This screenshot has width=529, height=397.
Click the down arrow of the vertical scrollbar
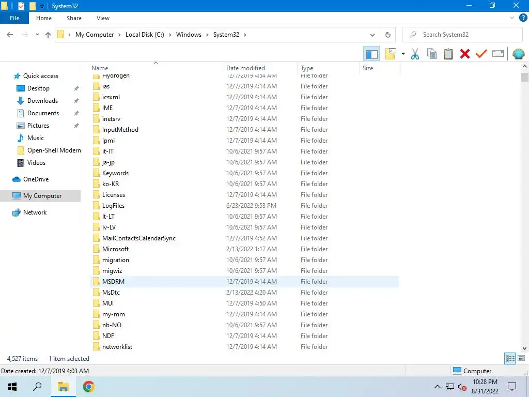click(x=524, y=348)
